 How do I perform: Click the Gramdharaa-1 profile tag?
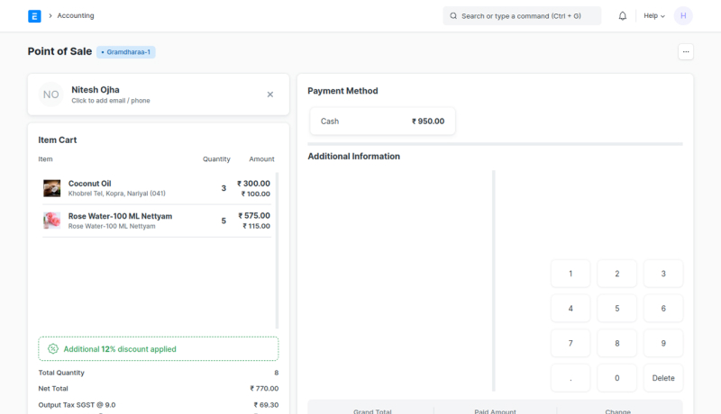click(x=126, y=52)
